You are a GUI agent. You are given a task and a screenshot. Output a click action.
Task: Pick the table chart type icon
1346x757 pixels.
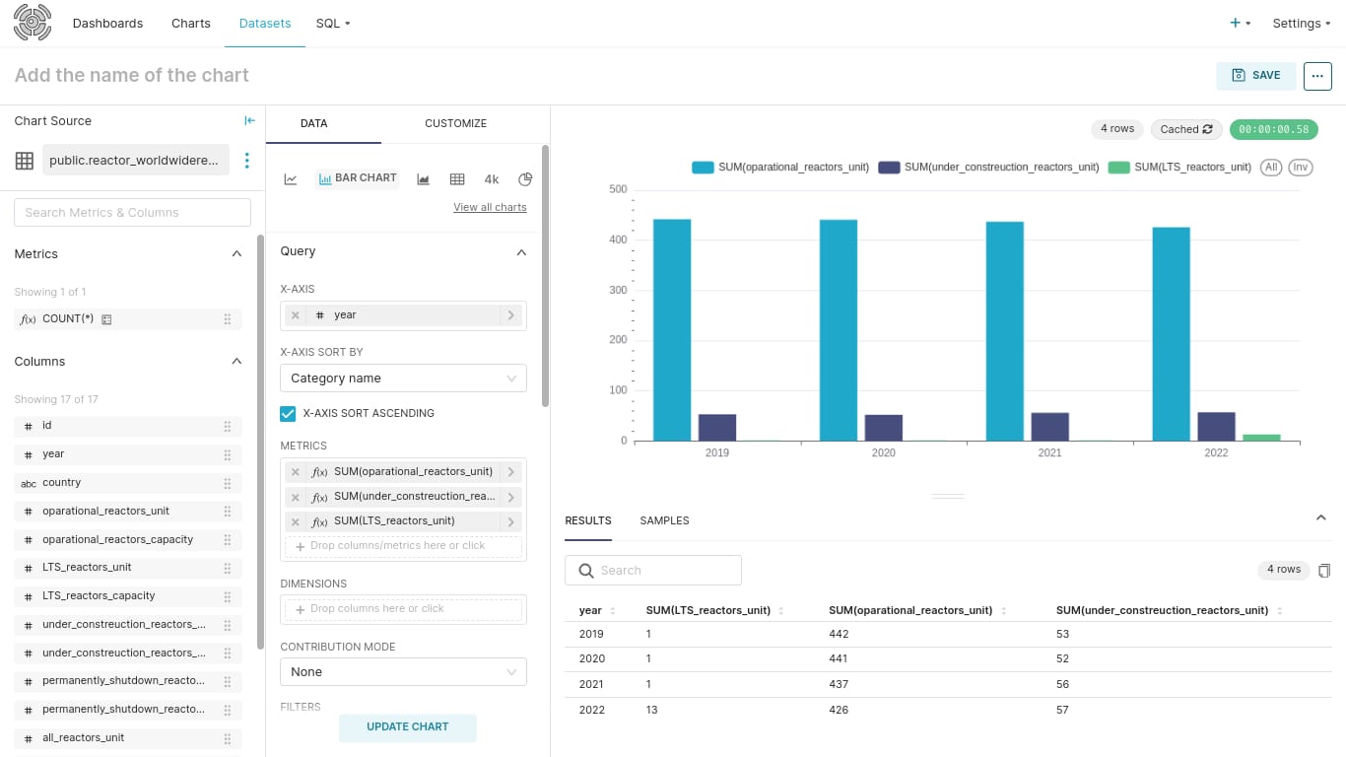[x=457, y=179]
